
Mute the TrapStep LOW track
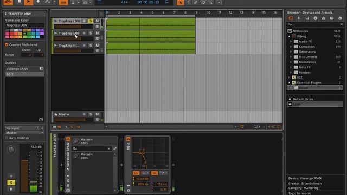point(97,21)
